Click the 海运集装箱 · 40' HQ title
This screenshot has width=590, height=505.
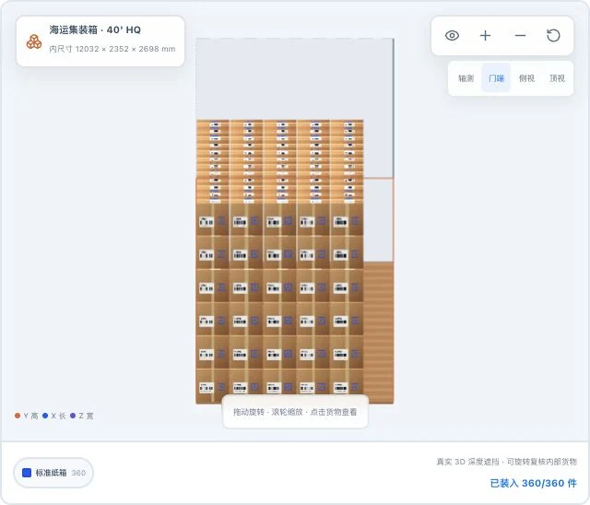point(95,29)
